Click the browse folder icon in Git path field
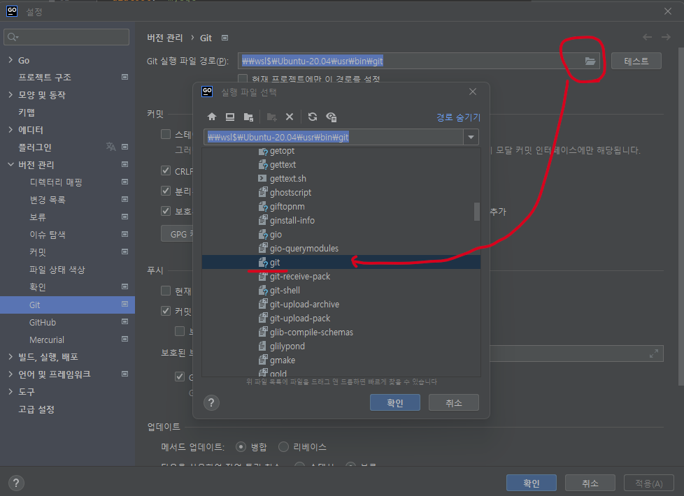 coord(590,61)
